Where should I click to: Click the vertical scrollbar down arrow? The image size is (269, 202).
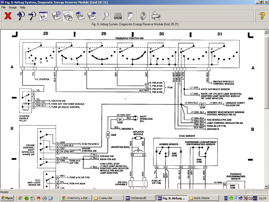coord(266,187)
